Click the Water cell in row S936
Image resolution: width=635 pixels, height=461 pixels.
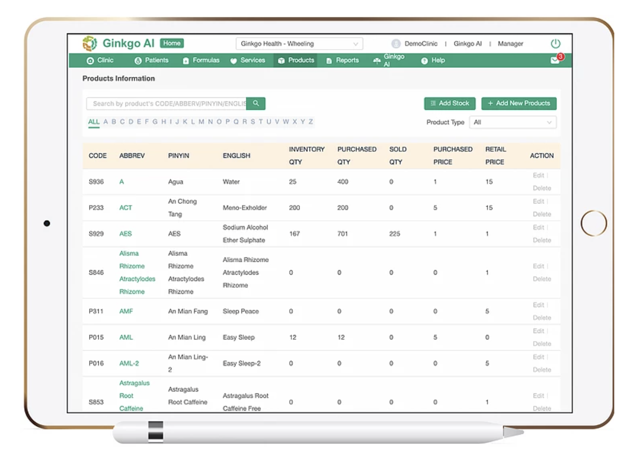(231, 182)
